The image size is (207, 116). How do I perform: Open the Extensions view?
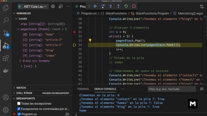click(x=6, y=58)
